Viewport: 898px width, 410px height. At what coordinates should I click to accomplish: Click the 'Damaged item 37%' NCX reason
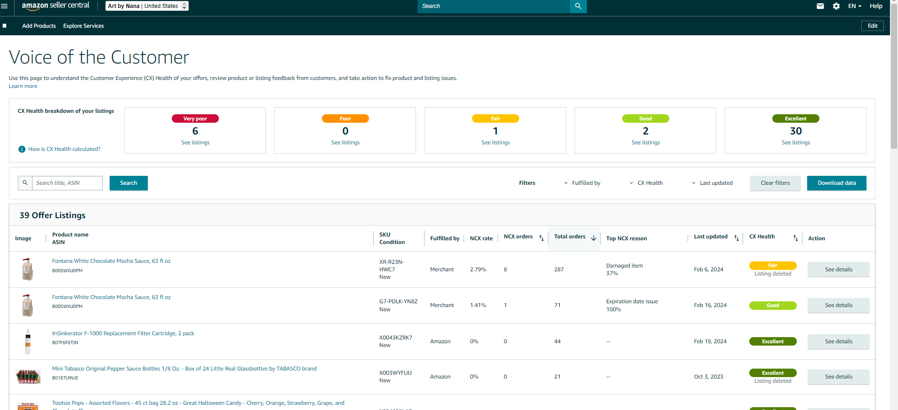[x=625, y=269]
